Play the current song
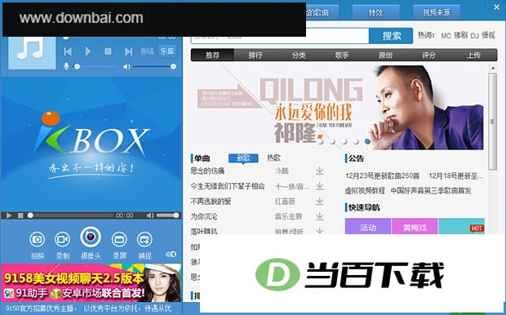 88,51
